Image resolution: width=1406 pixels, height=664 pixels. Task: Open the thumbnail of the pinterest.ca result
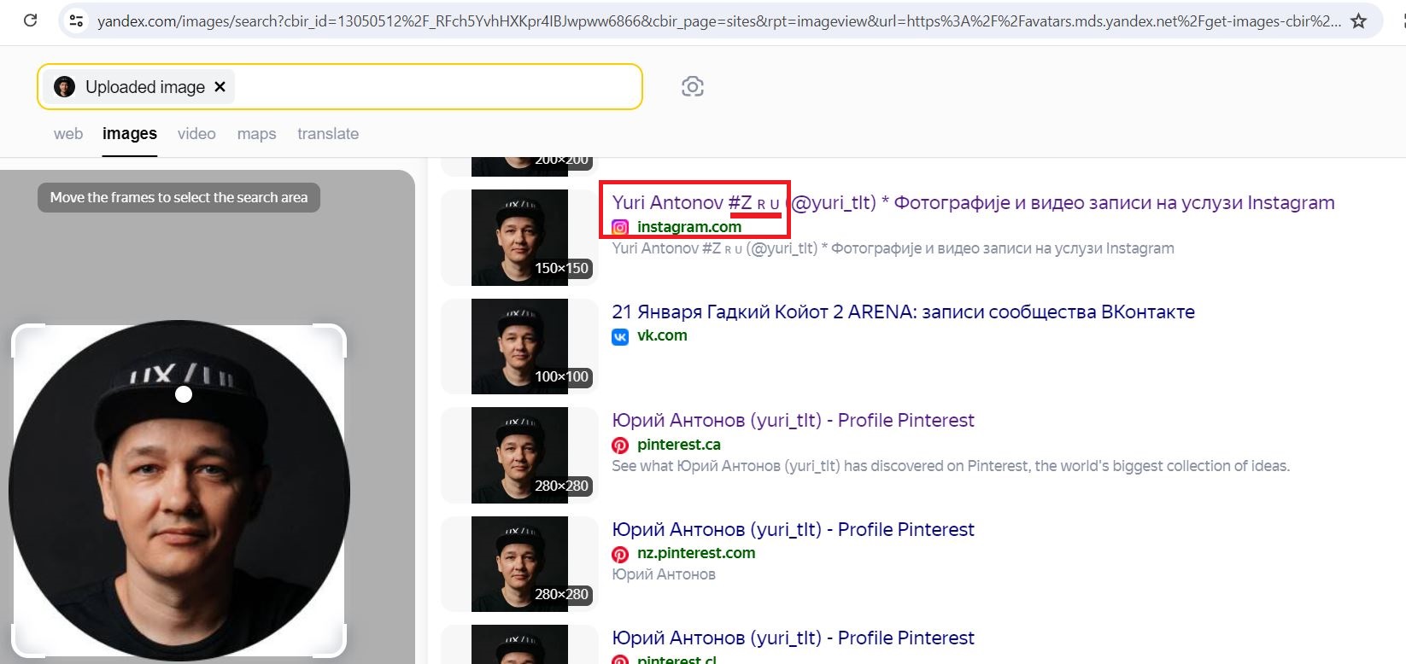(519, 455)
